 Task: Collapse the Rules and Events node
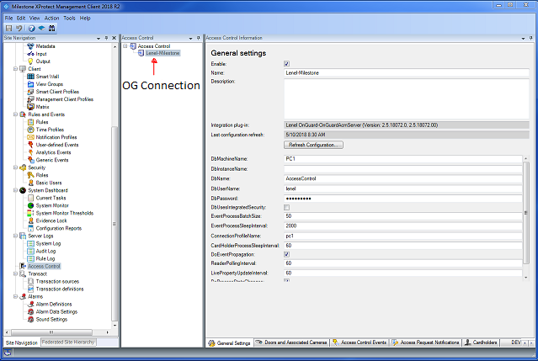click(x=15, y=114)
